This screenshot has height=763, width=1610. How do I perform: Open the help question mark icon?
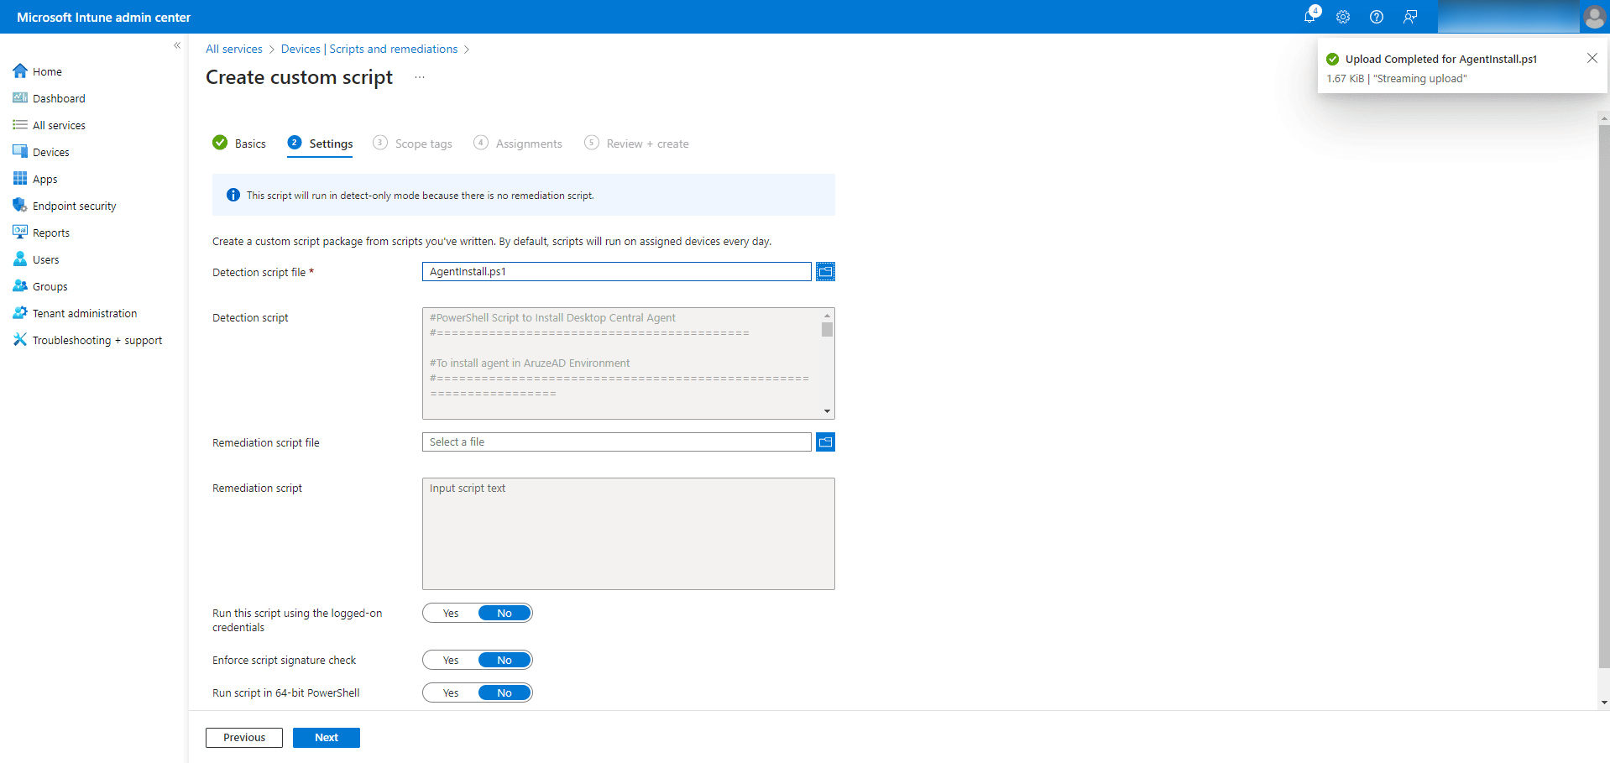coord(1376,17)
